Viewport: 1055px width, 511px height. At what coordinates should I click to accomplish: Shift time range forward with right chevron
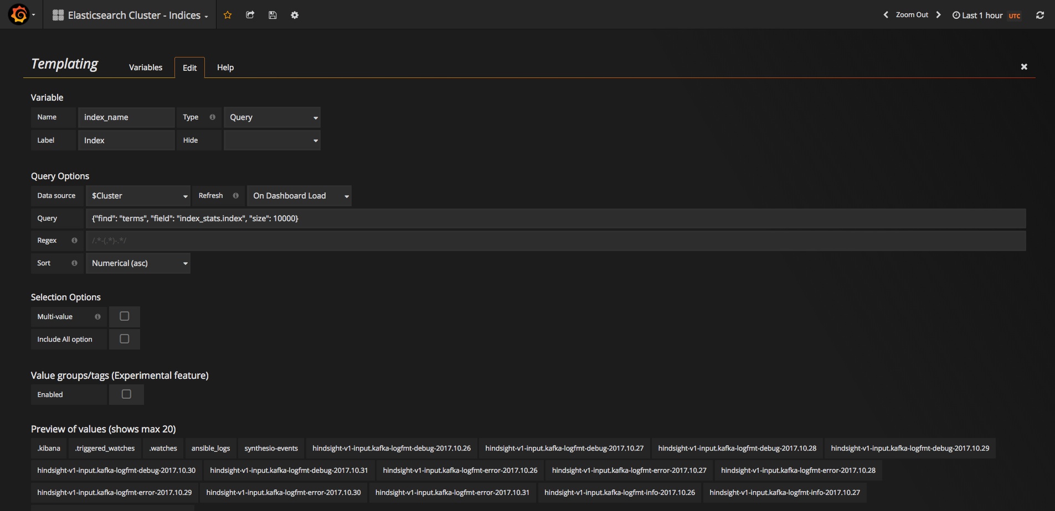(x=939, y=15)
